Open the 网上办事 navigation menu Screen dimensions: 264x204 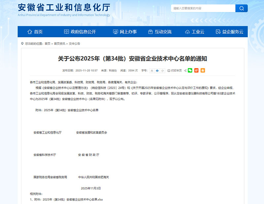[125, 32]
